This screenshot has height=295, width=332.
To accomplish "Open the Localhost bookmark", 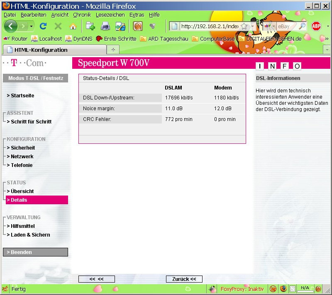I will pos(46,39).
